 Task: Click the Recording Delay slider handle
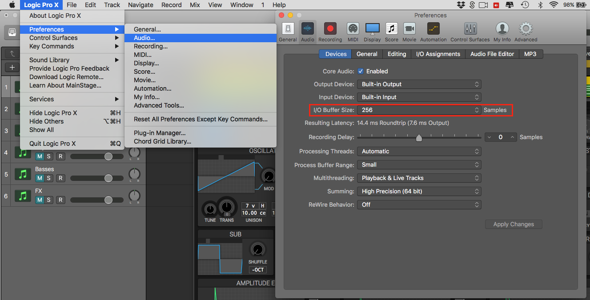point(418,138)
